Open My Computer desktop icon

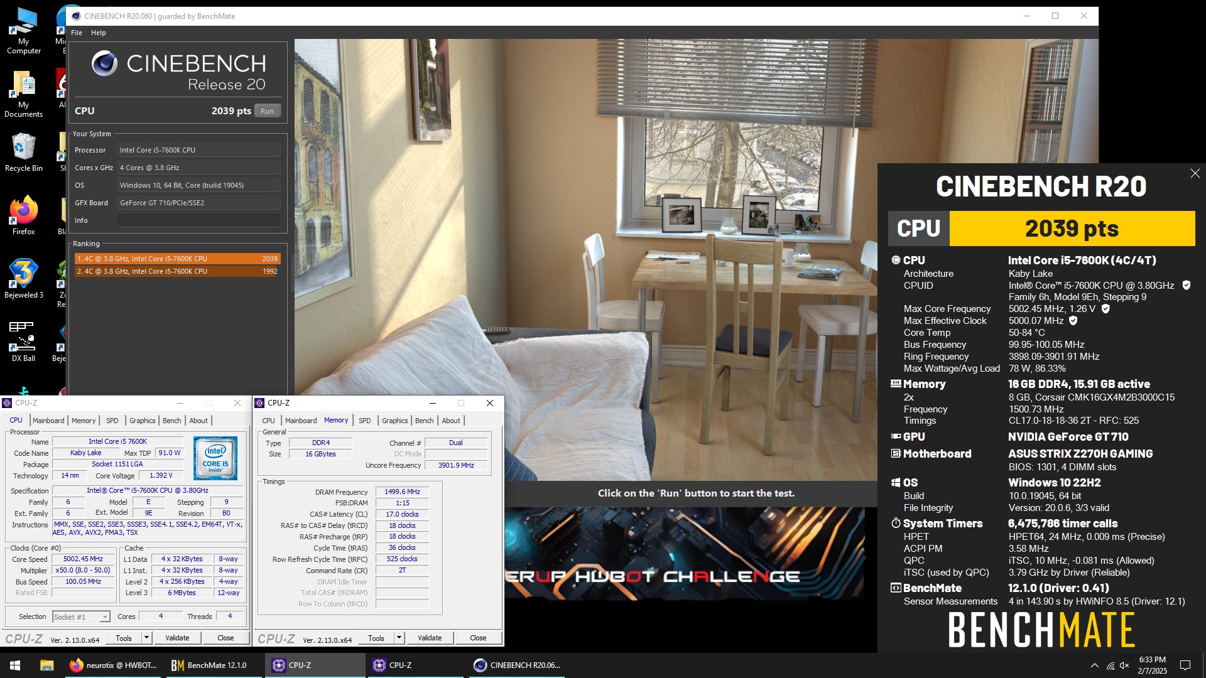[x=23, y=31]
